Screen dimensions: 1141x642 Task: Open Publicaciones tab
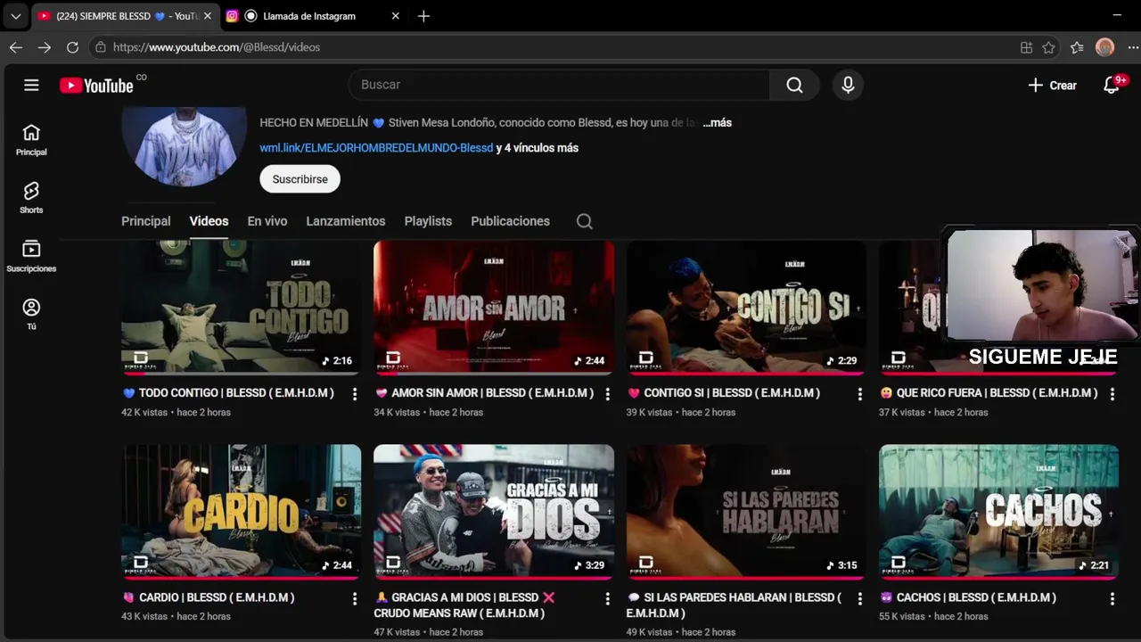(x=510, y=221)
